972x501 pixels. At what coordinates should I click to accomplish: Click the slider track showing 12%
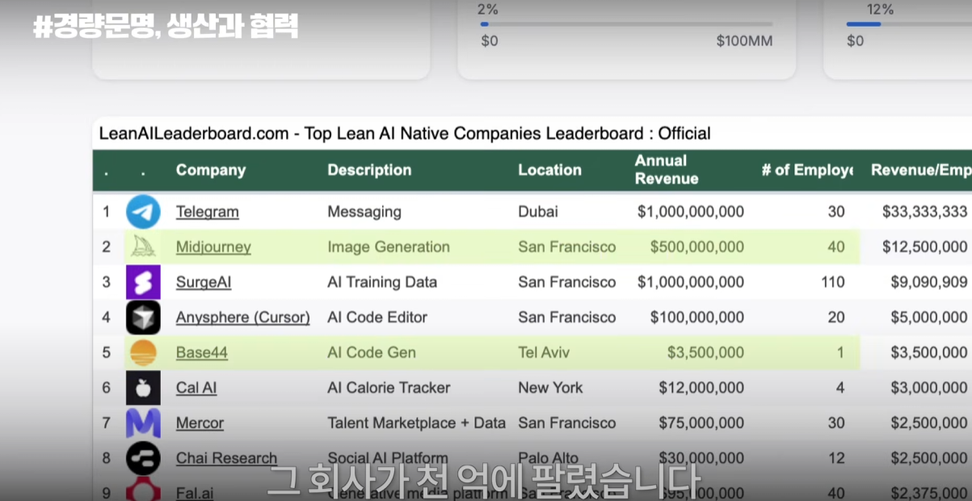(x=909, y=24)
